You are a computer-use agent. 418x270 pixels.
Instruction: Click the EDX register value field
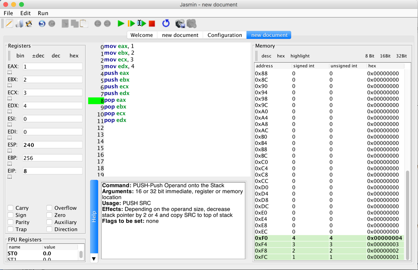(52, 106)
